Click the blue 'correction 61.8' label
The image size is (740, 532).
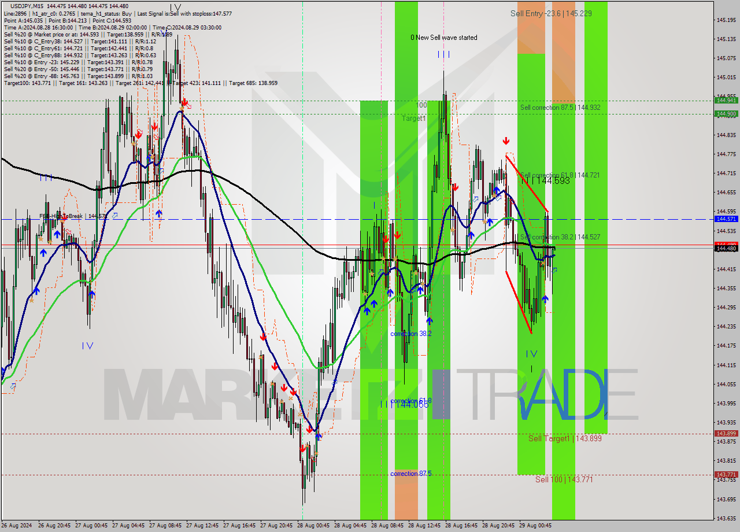410,401
